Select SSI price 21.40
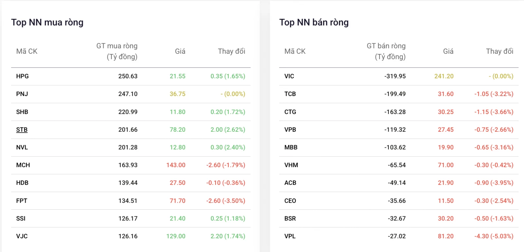 pos(178,219)
